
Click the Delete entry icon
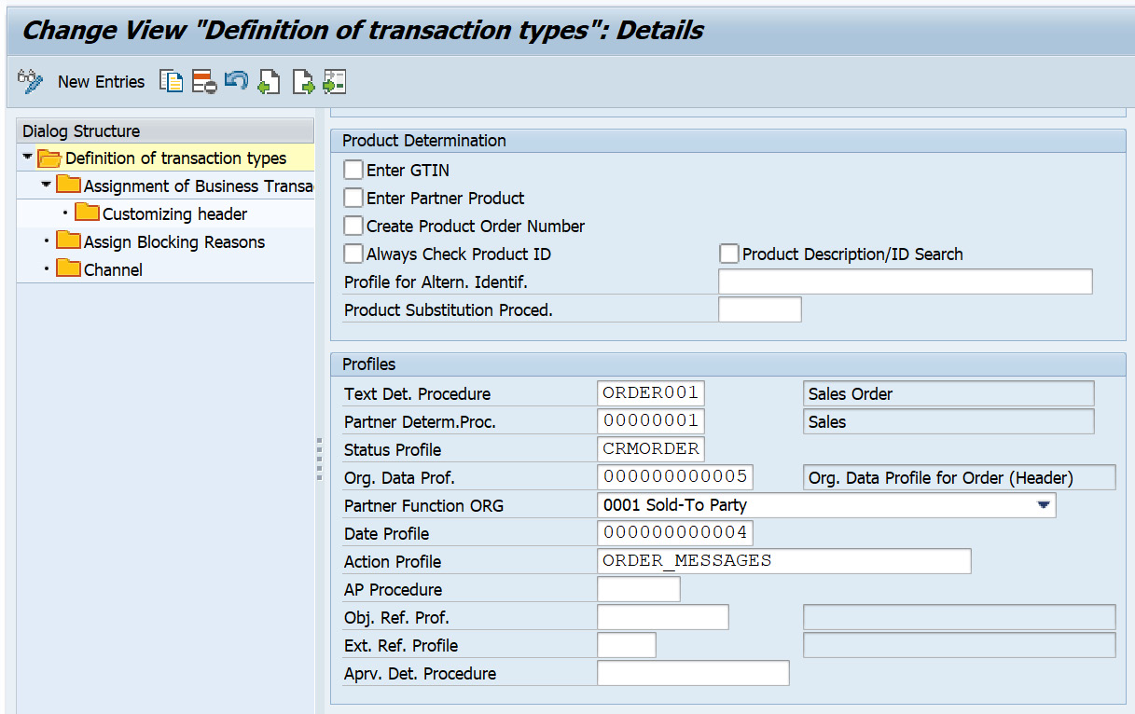pos(204,81)
